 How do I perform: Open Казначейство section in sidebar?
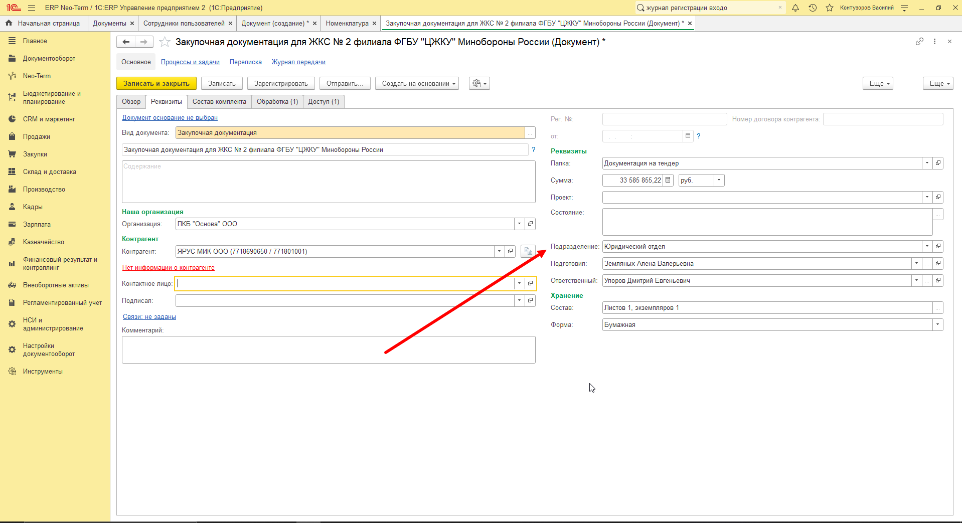coord(44,242)
